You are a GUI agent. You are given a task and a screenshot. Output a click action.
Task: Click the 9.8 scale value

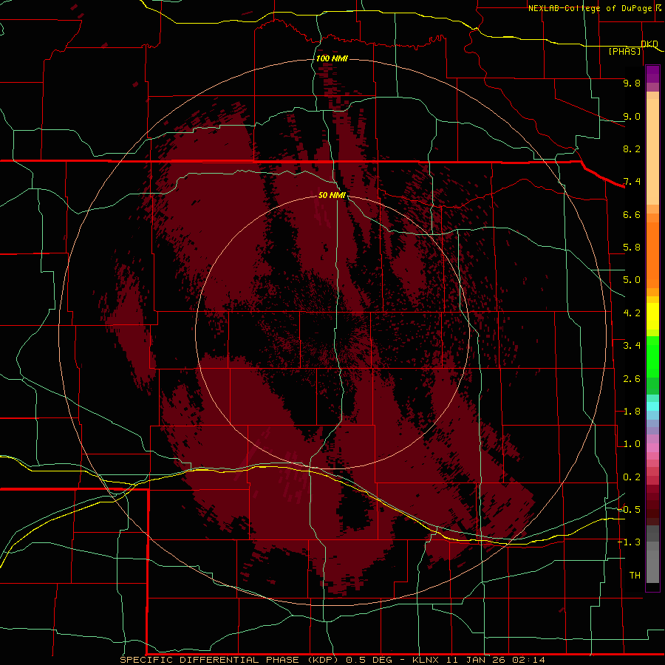(x=632, y=83)
